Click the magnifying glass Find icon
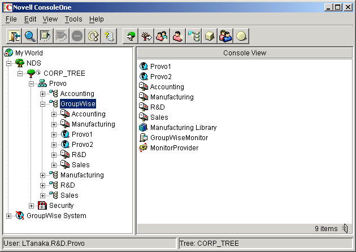Viewport: 356px width, 252px height. pos(30,36)
